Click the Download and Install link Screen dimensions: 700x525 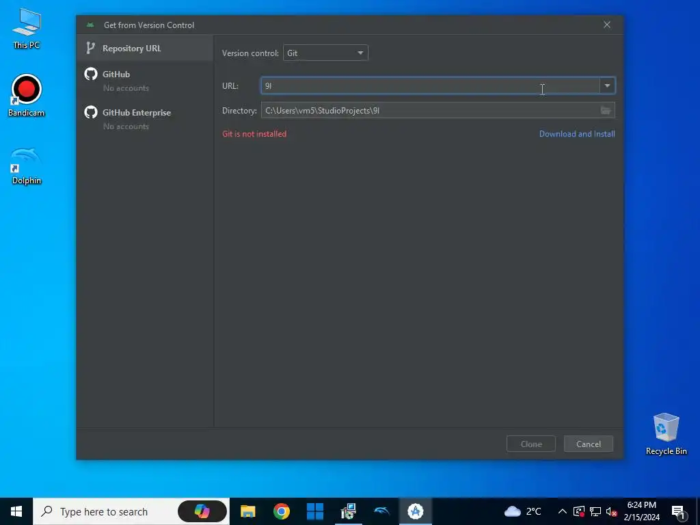click(x=577, y=134)
